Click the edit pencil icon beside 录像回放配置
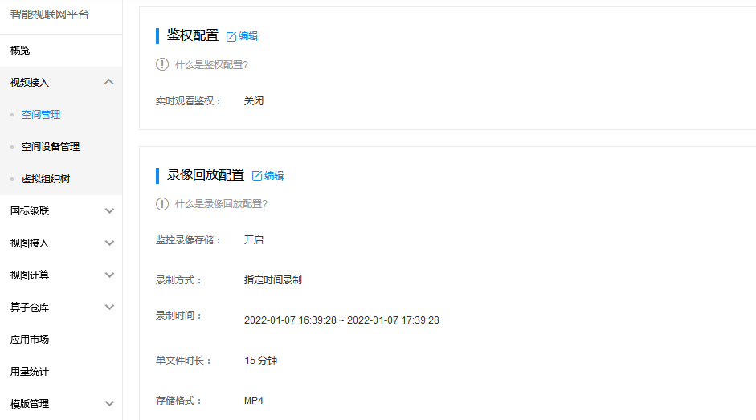This screenshot has width=756, height=420. 257,176
